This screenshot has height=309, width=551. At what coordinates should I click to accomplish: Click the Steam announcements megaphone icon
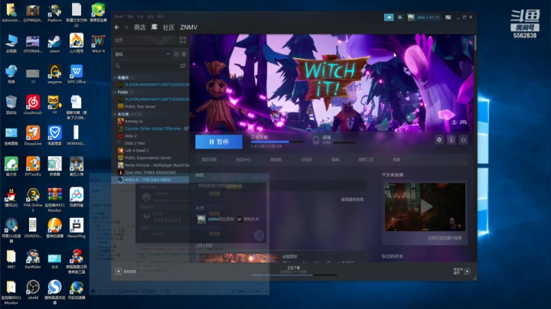click(x=389, y=17)
